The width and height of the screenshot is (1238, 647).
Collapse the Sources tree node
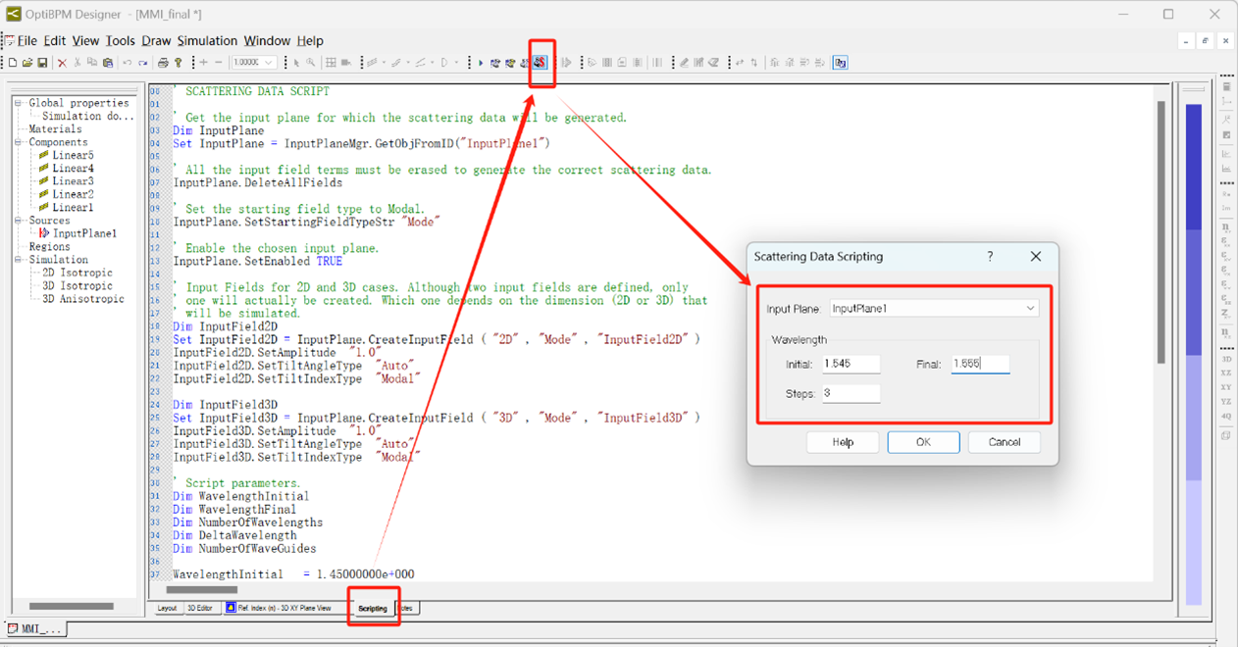[19, 221]
